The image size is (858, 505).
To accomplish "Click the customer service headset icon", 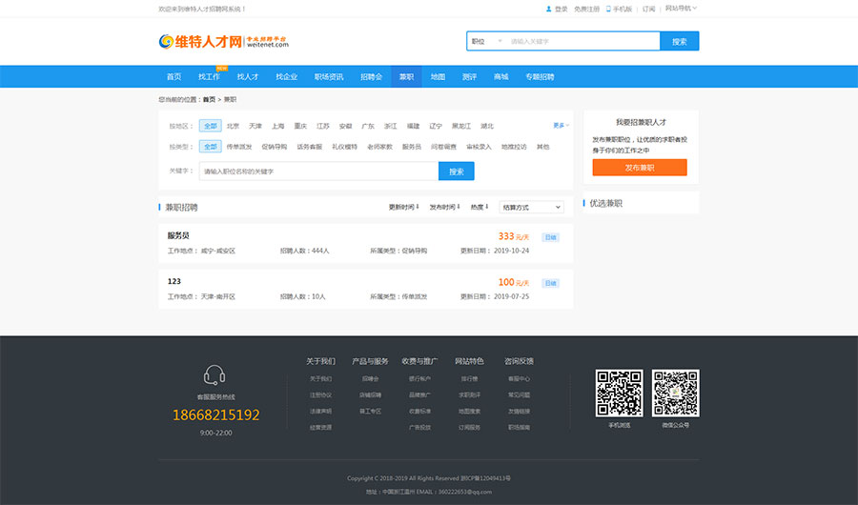I will 215,375.
